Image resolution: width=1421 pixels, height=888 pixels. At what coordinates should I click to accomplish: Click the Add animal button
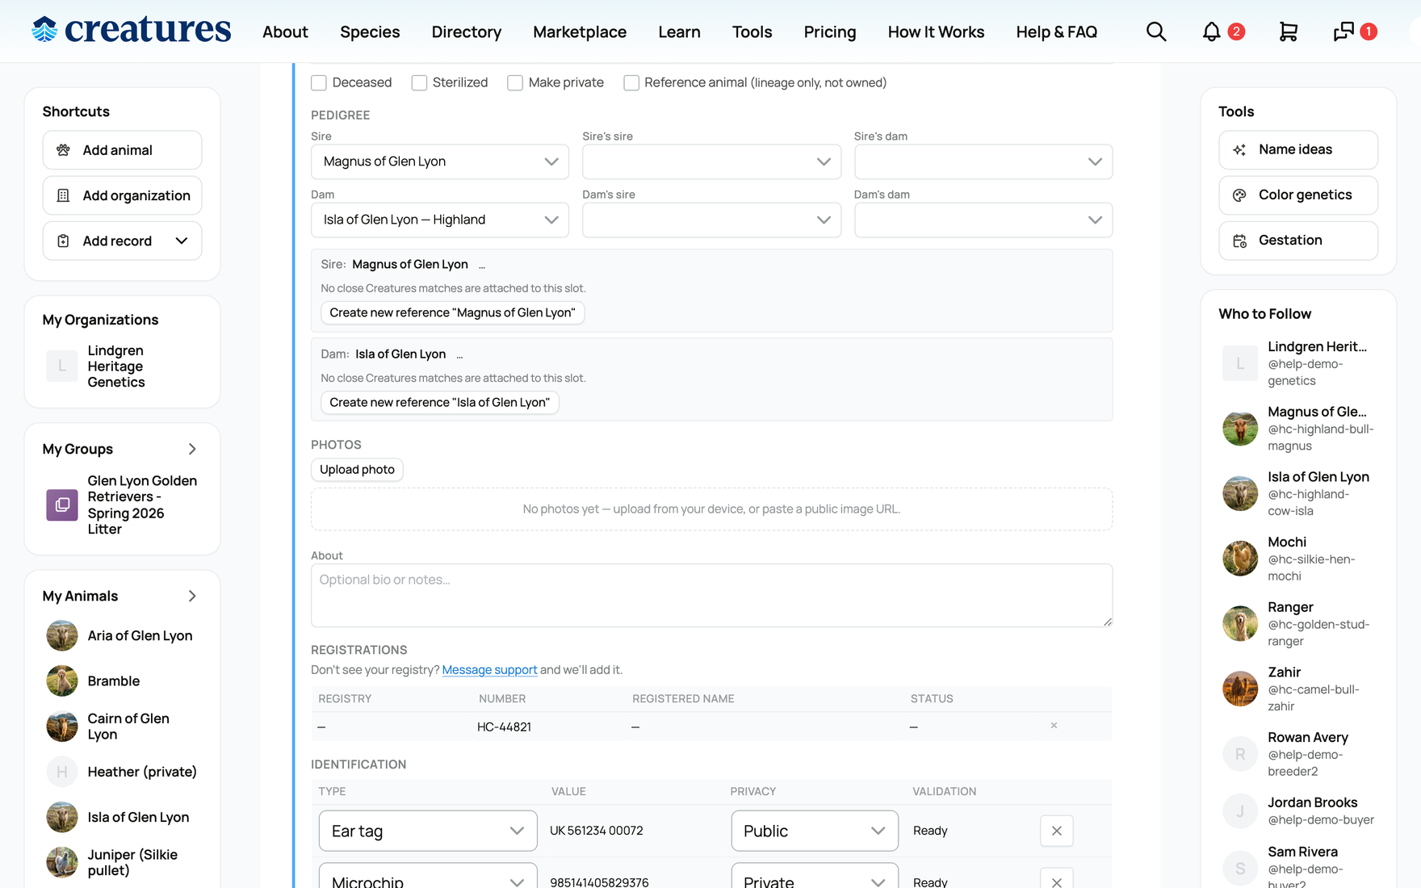122,150
